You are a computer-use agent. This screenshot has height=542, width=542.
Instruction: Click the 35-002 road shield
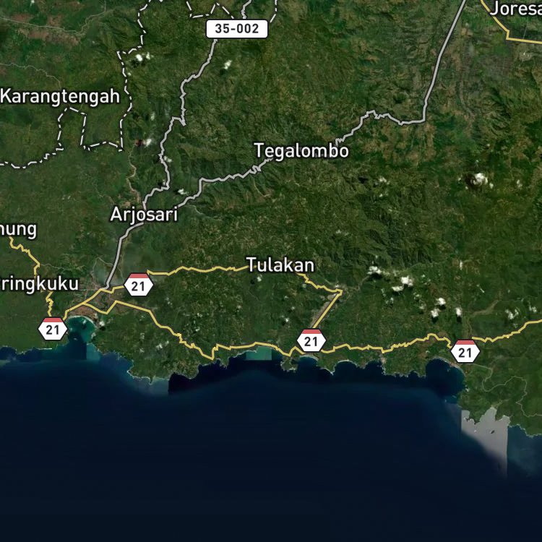point(237,29)
